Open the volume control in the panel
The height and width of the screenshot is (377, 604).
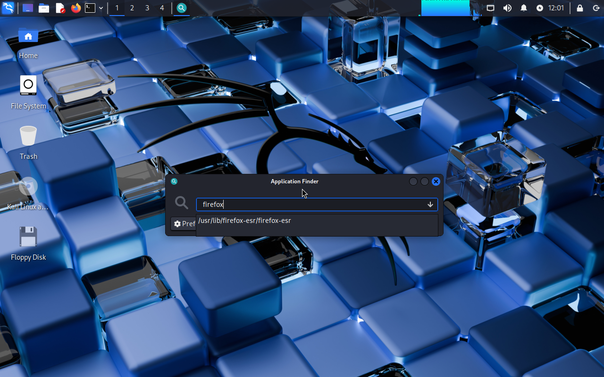(x=507, y=8)
